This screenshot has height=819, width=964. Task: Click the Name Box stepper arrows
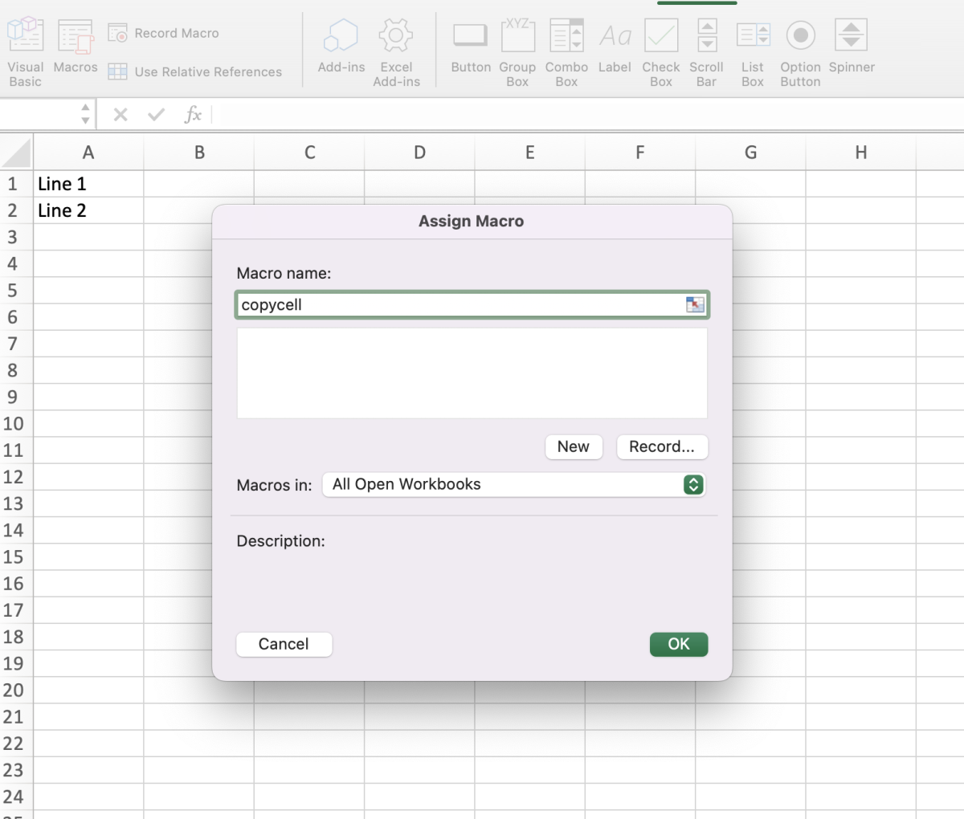85,114
